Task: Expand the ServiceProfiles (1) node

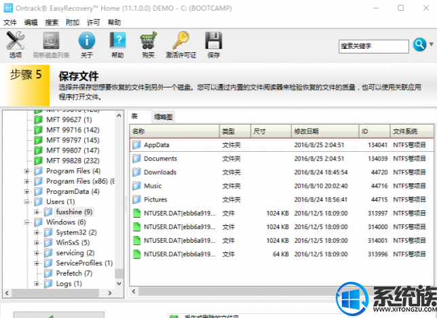Action: tap(37, 263)
